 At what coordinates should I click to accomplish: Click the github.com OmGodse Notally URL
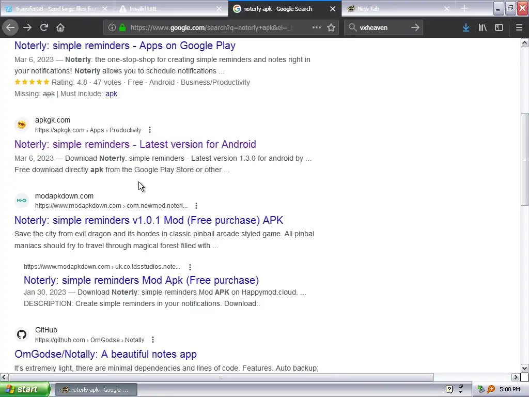(89, 340)
